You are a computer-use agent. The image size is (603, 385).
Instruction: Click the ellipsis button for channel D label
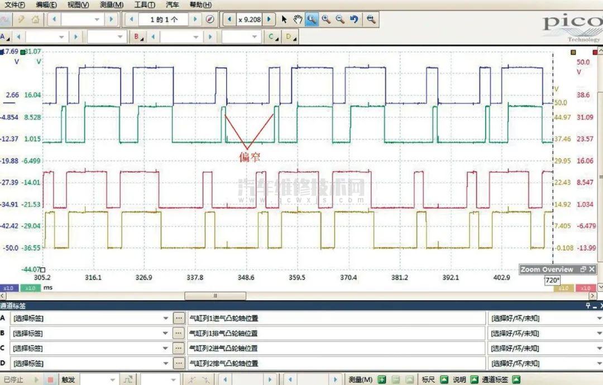pyautogui.click(x=179, y=363)
